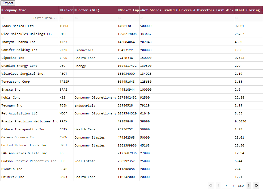Click the Ticker filter box
The width and height of the screenshot is (263, 191).
click(66, 18)
